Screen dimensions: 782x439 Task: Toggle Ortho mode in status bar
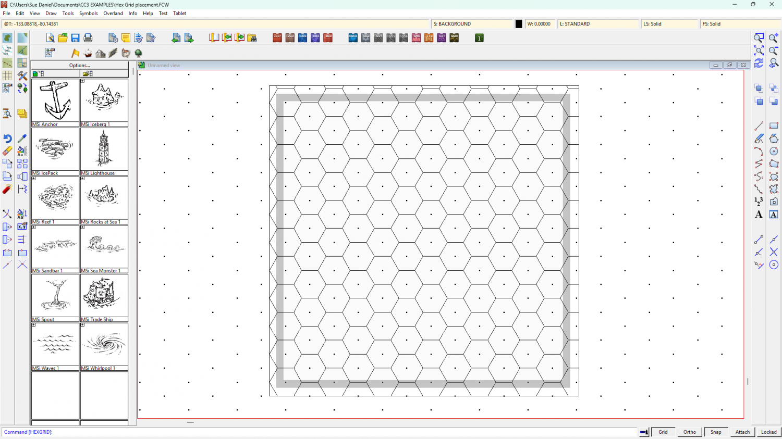pyautogui.click(x=689, y=432)
